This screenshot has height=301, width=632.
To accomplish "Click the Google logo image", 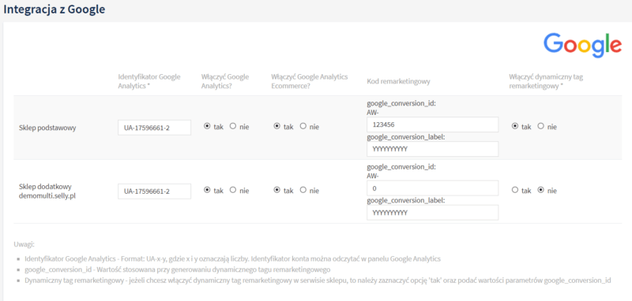I will click(582, 45).
